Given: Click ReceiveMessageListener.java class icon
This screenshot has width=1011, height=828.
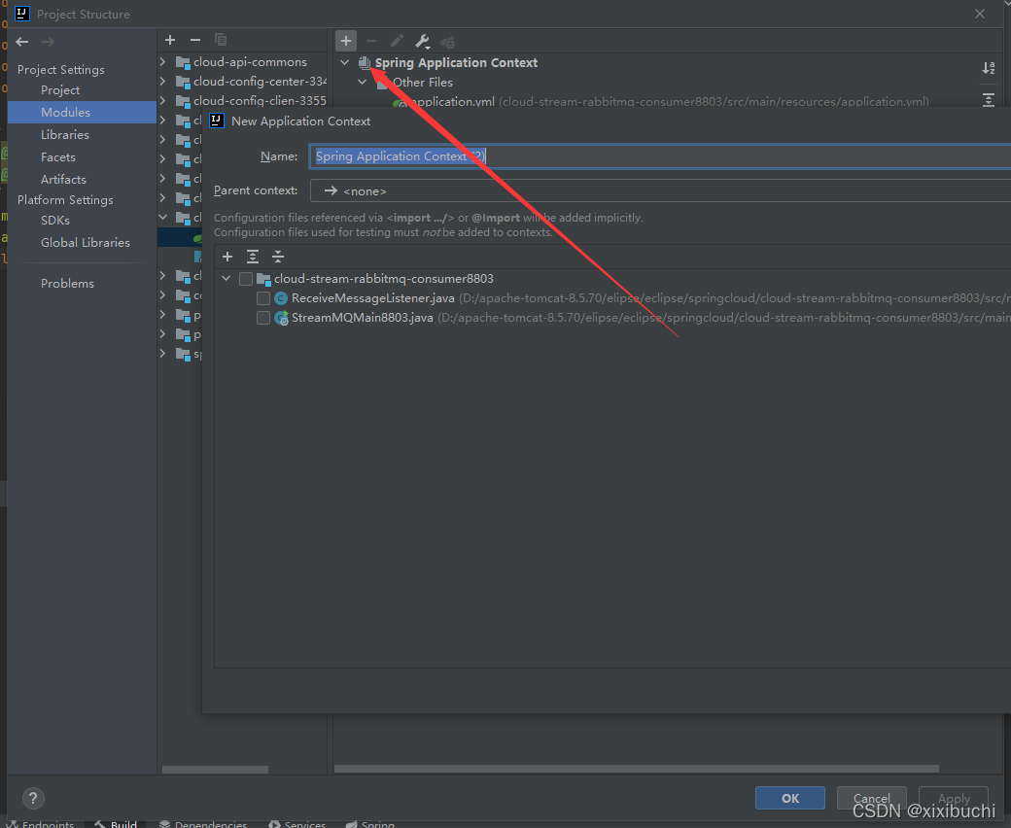Looking at the screenshot, I should (x=281, y=298).
